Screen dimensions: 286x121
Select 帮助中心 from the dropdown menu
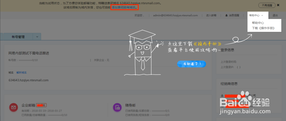[258, 23]
